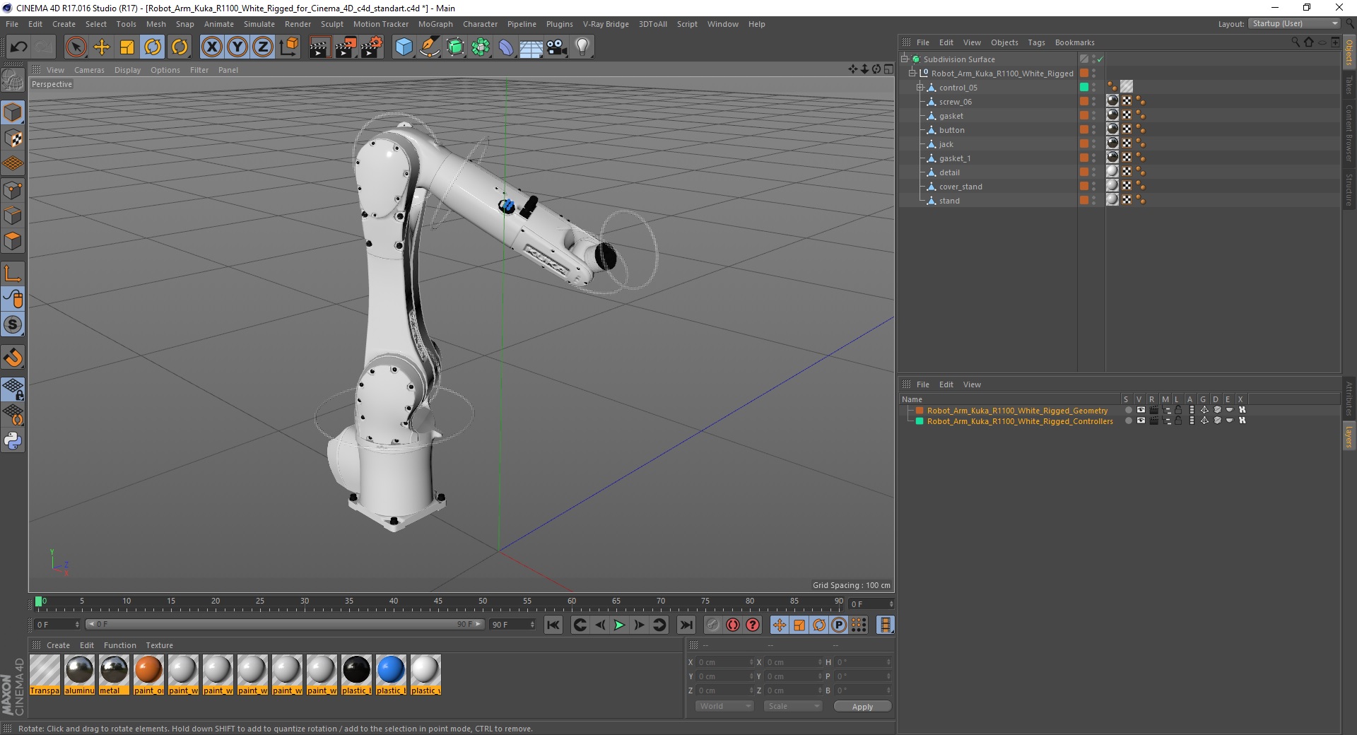Open the Layout dropdown Startup (User)
The image size is (1357, 735).
(1294, 23)
